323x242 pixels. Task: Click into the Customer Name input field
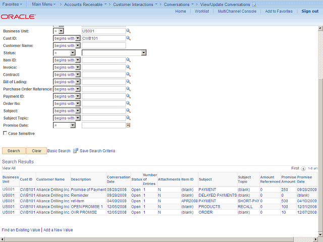tap(103, 45)
